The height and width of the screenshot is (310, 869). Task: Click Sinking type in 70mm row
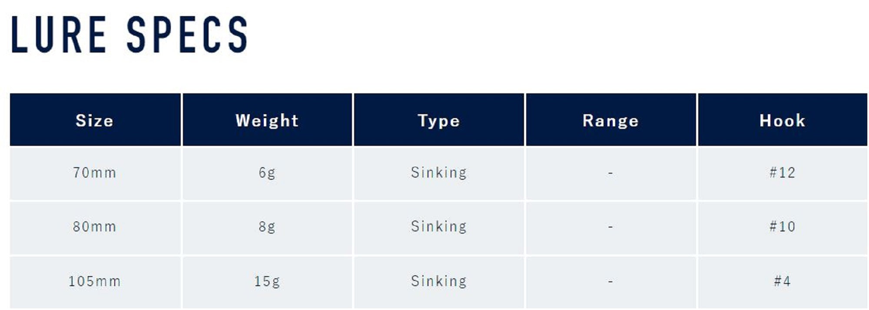tap(439, 173)
